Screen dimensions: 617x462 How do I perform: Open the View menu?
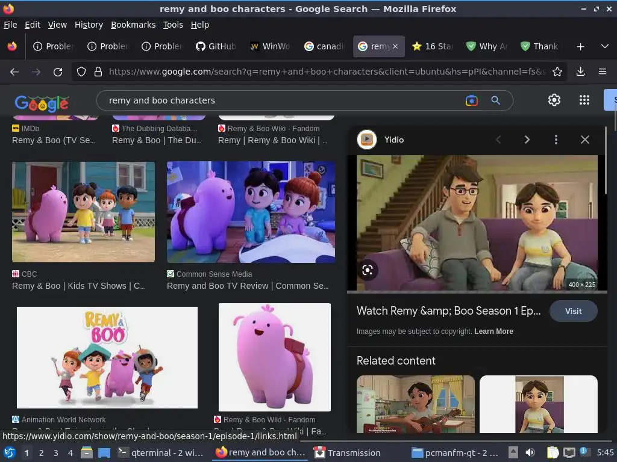pos(57,25)
